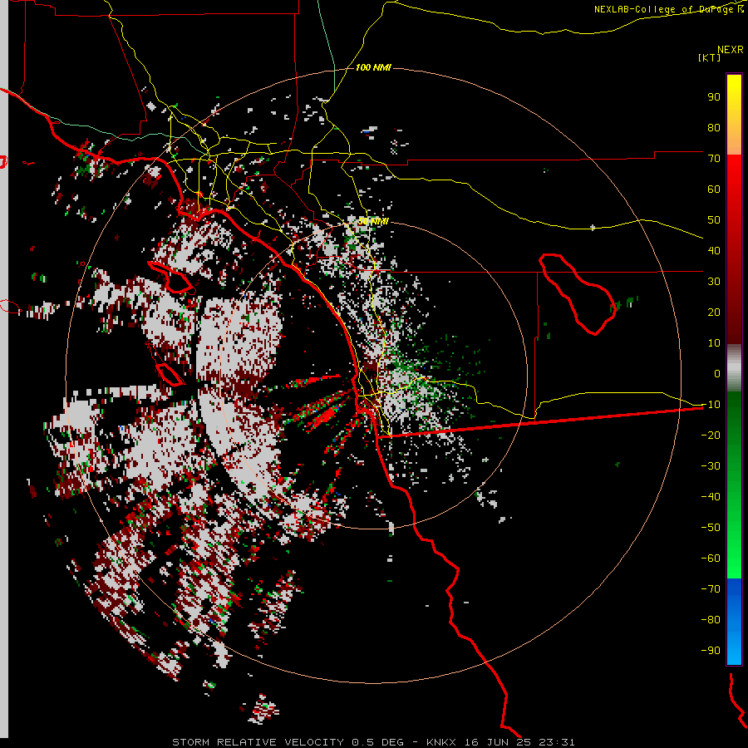Click the -10 value on velocity scale
Image resolution: width=748 pixels, height=748 pixels.
(711, 405)
